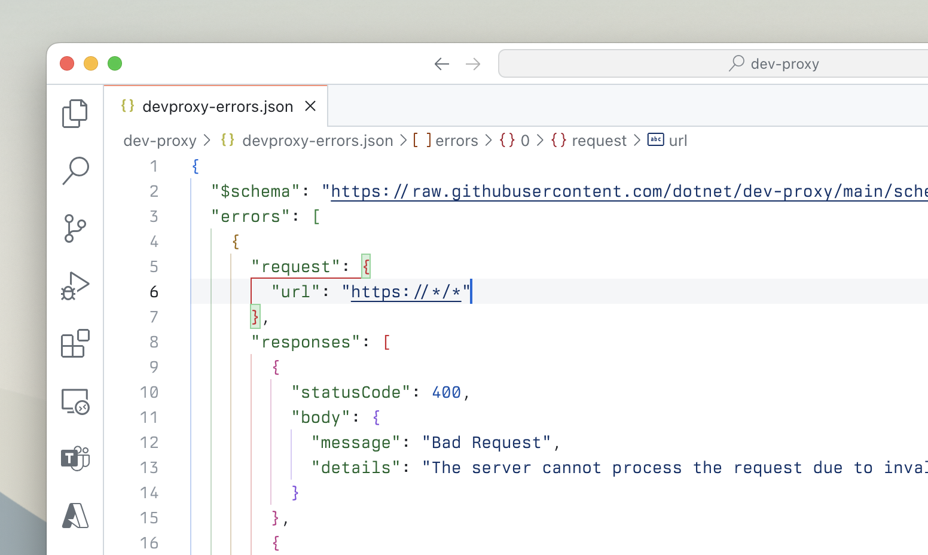This screenshot has height=555, width=928.
Task: Open the Source Control view
Action: tap(74, 228)
